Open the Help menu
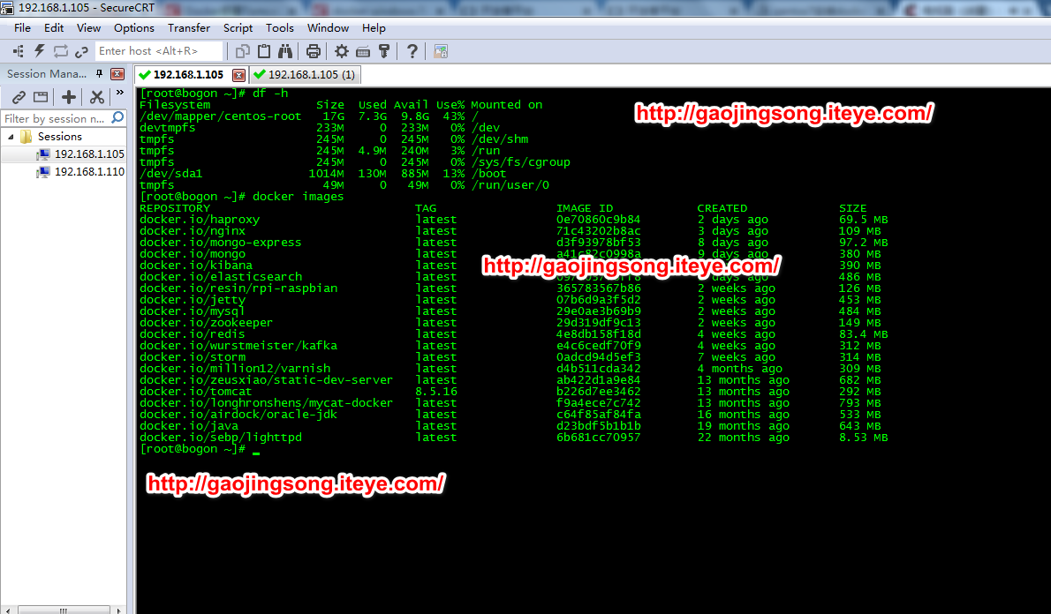Viewport: 1051px width, 614px height. coord(374,28)
